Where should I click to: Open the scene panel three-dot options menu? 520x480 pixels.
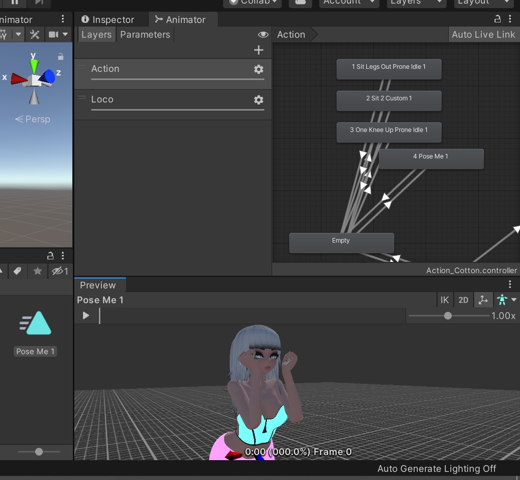(63, 19)
